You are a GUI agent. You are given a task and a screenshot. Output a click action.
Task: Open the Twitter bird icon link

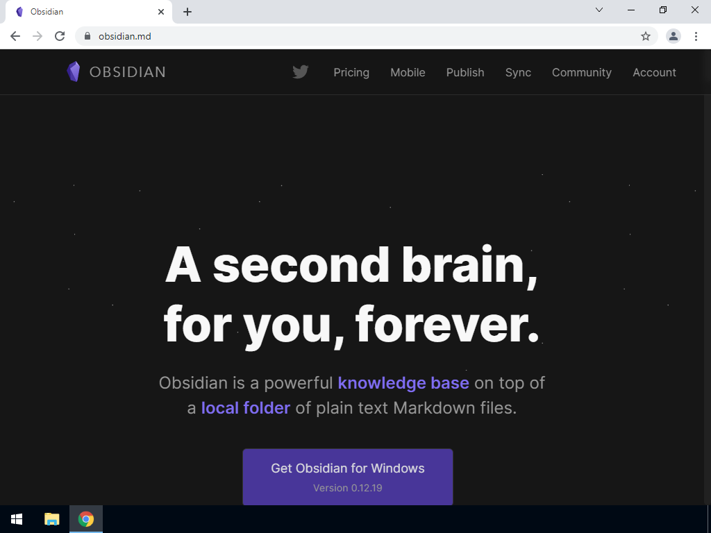click(x=300, y=72)
